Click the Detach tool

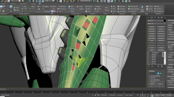(71, 11)
